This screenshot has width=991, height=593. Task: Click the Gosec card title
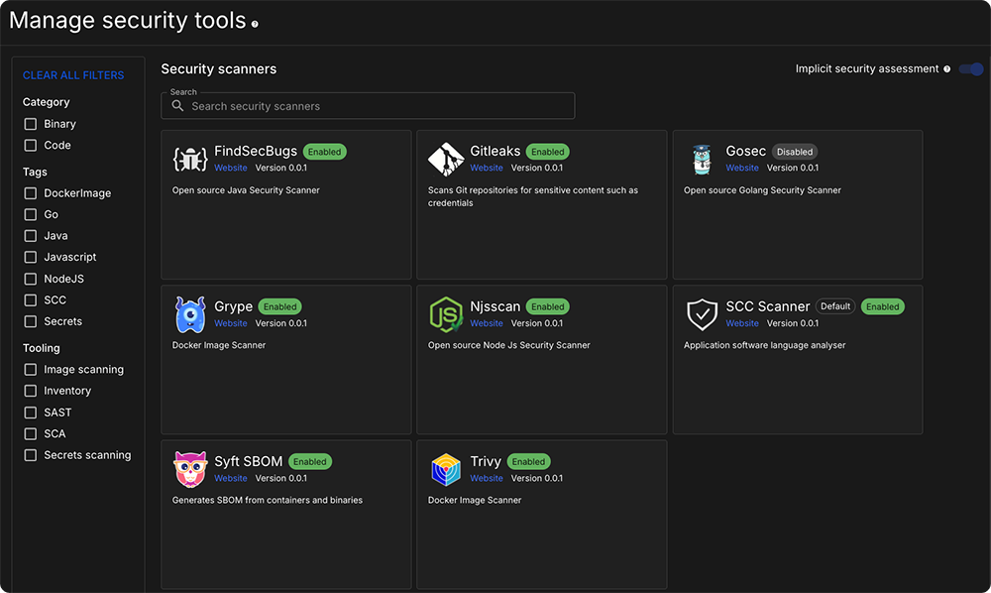point(746,151)
